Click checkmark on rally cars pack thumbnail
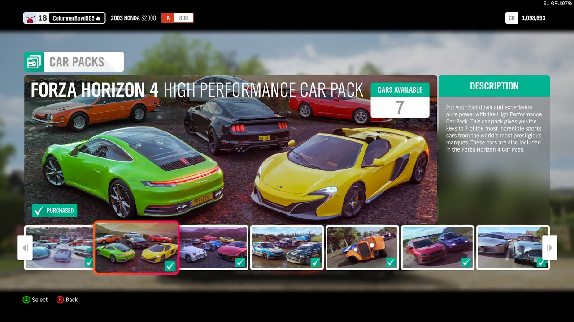 pos(315,263)
